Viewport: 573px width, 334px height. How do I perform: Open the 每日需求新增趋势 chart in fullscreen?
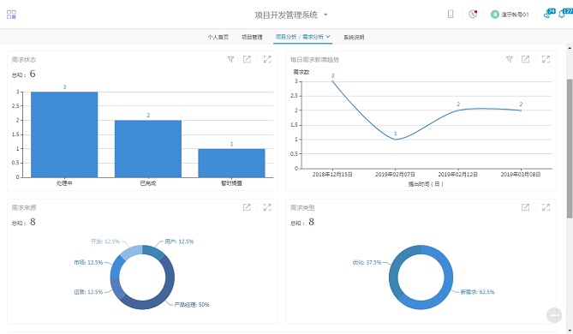click(546, 59)
